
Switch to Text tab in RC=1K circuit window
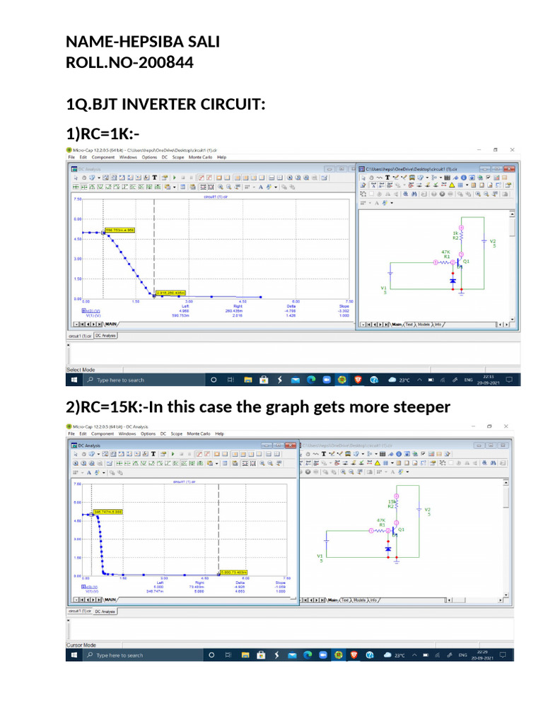click(x=409, y=325)
